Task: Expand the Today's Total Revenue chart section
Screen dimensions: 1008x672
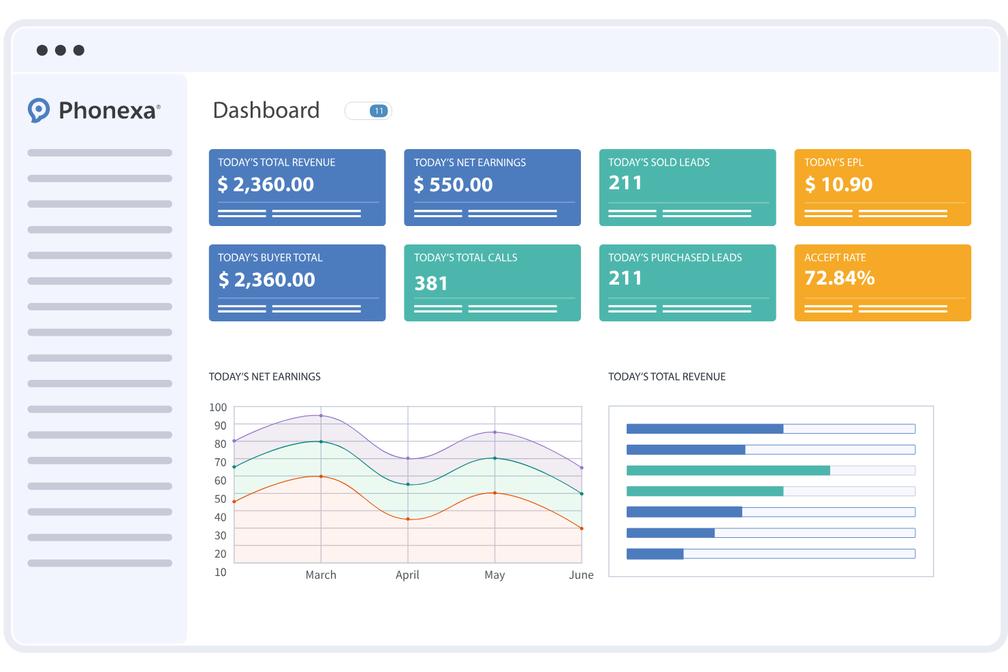Action: [667, 377]
